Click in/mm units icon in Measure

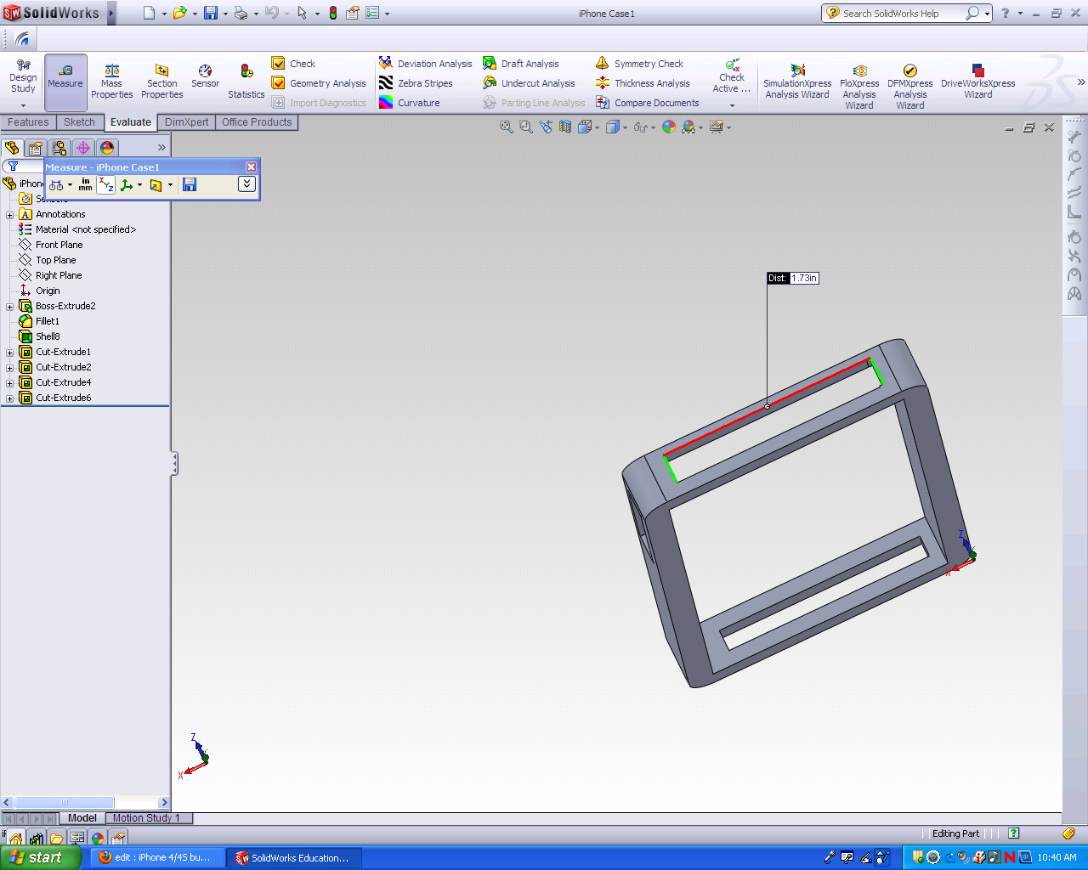[85, 184]
